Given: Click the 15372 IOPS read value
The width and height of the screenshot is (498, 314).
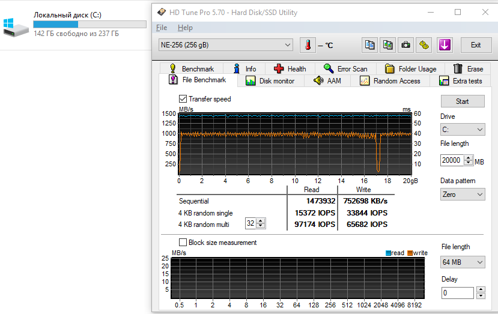Looking at the screenshot, I should [315, 213].
